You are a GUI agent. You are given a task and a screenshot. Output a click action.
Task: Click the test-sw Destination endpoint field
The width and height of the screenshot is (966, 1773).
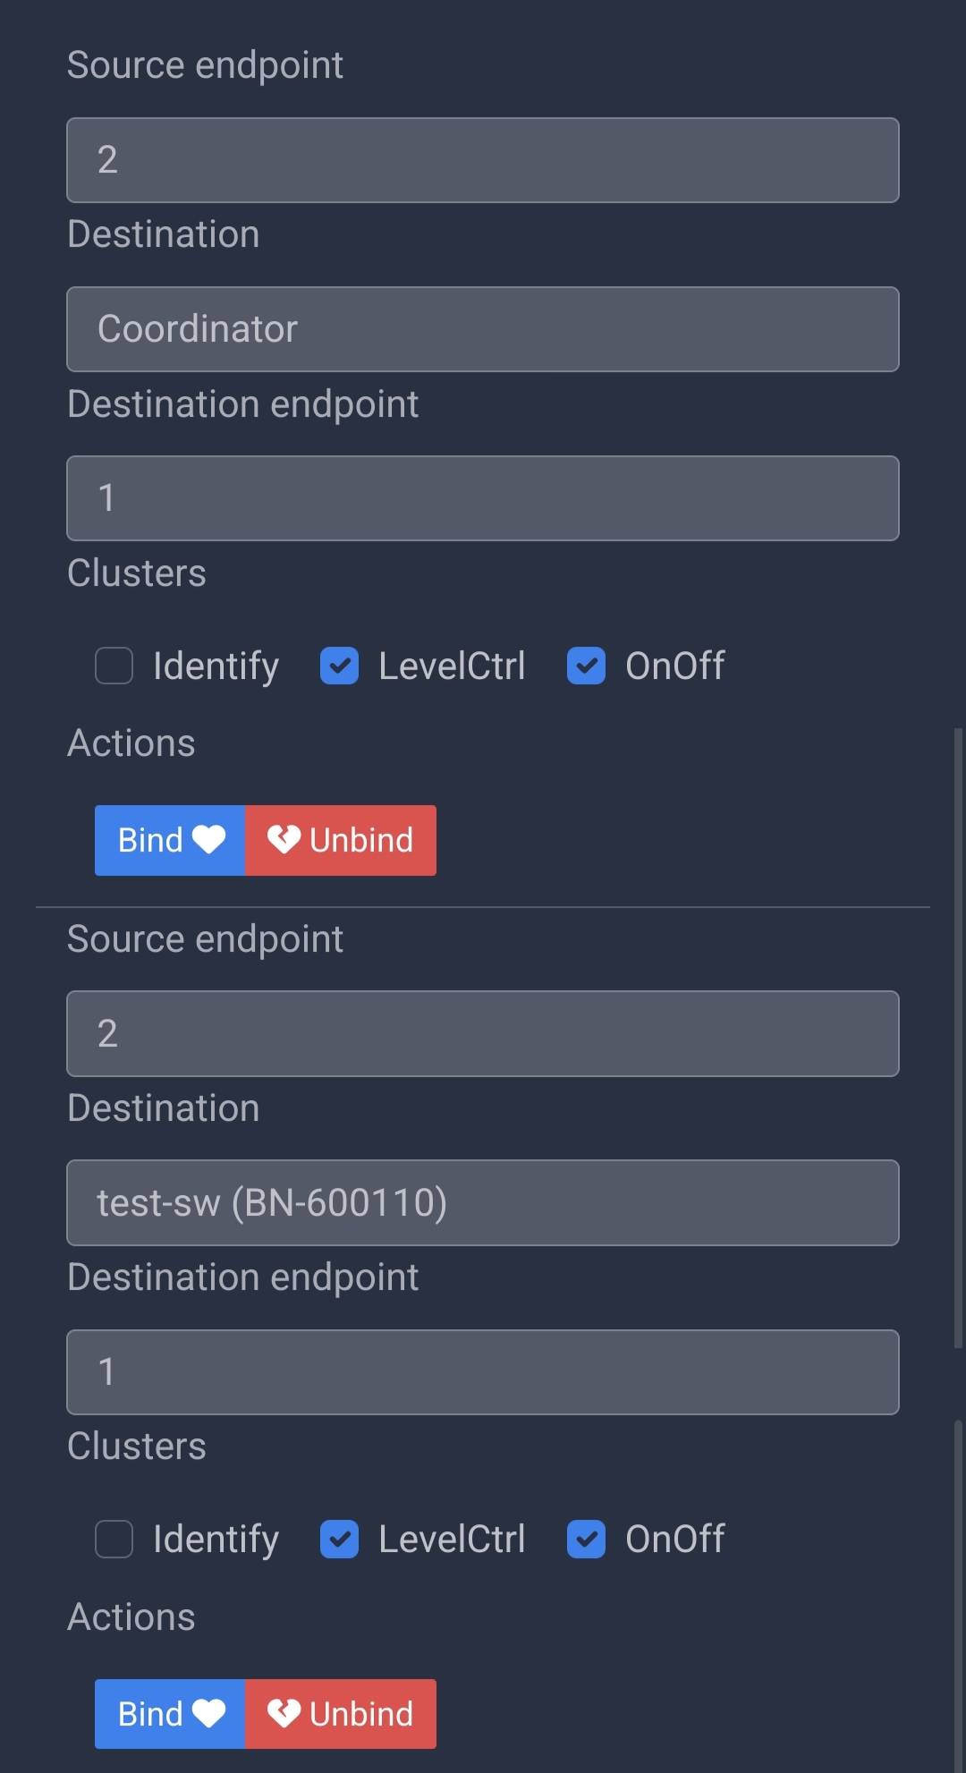pos(483,1372)
